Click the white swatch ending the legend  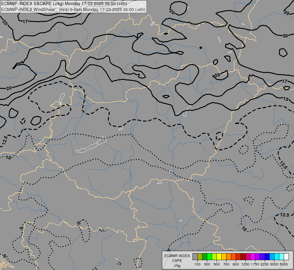tap(286, 257)
